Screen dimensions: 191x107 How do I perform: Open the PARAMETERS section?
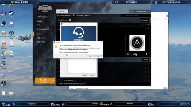[43, 29]
